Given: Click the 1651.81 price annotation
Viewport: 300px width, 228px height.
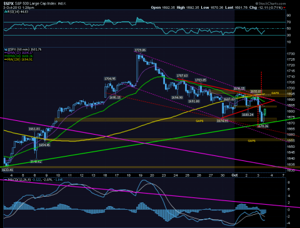Looking at the screenshot, I should coord(34,129).
